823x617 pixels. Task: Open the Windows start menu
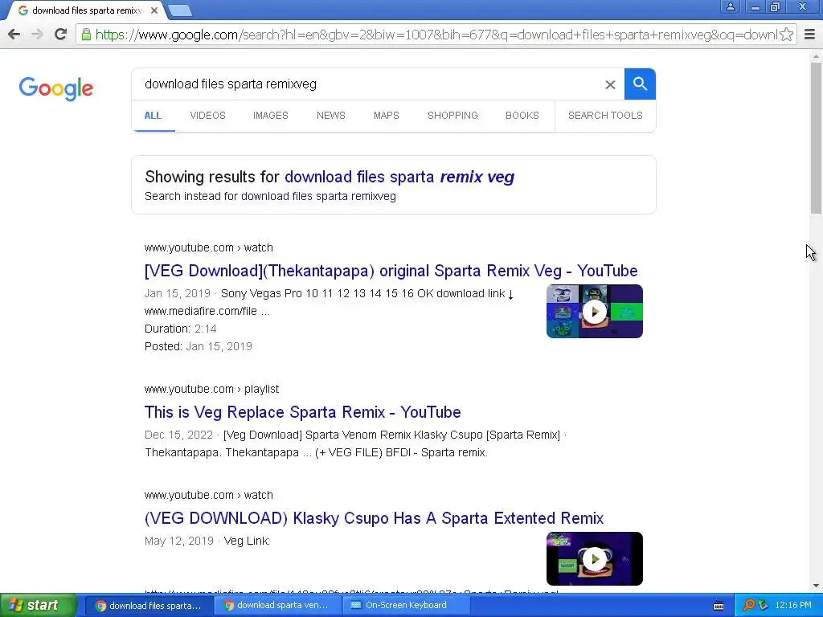click(x=38, y=606)
